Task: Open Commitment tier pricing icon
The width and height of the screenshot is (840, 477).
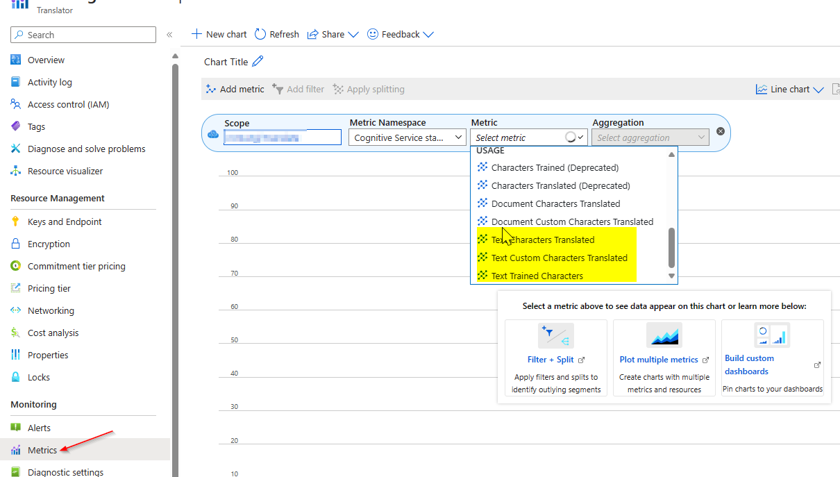Action: click(x=16, y=266)
